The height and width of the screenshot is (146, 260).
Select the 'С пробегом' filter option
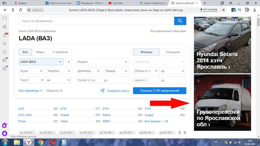coord(60,52)
